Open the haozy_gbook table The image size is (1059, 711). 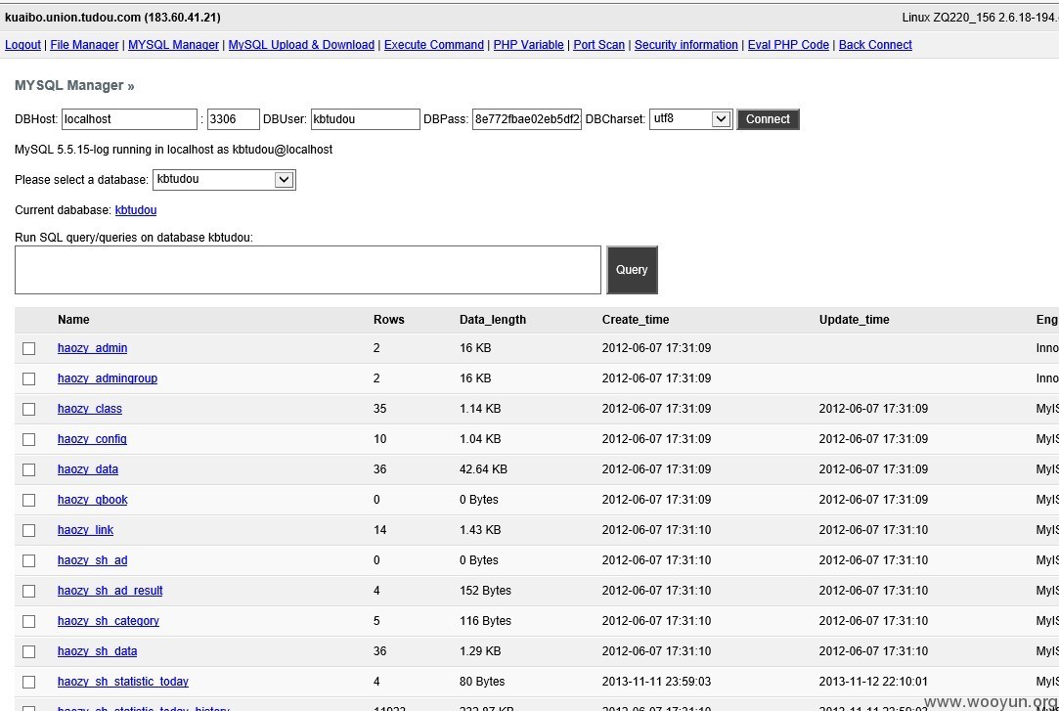click(93, 501)
